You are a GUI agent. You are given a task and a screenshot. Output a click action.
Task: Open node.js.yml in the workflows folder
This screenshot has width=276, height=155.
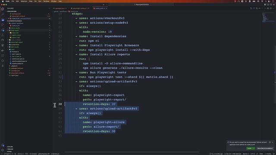pyautogui.click(x=16, y=26)
